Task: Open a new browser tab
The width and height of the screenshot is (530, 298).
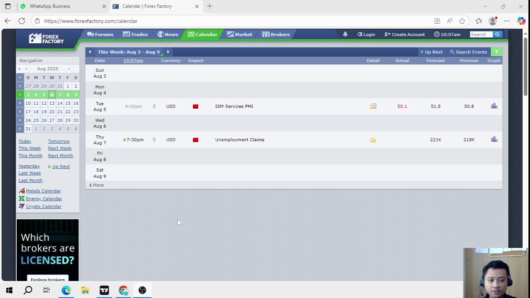Action: [210, 6]
